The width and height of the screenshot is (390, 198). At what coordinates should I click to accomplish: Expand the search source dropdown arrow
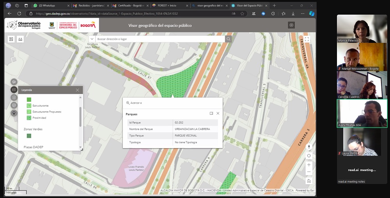92,39
